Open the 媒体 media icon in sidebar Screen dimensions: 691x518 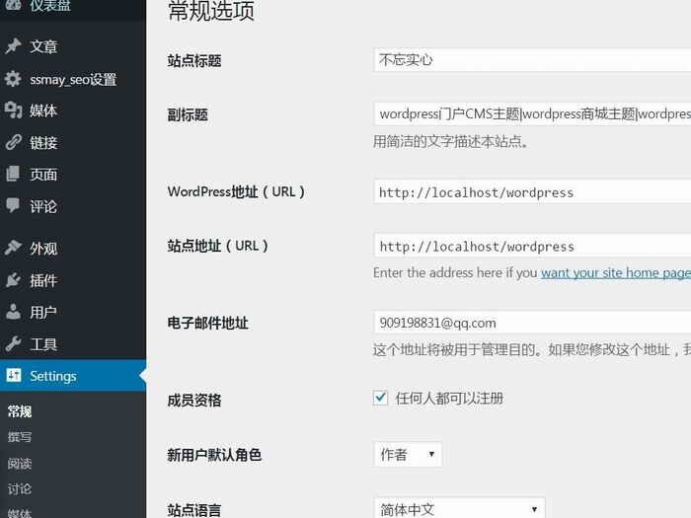tap(13, 111)
